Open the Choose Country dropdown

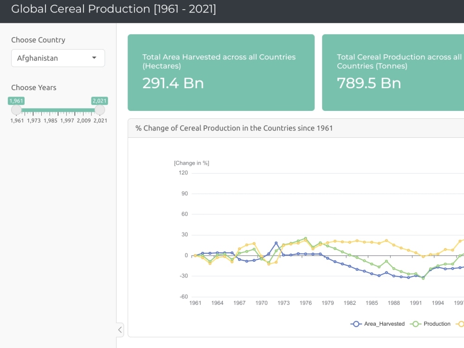tap(58, 58)
